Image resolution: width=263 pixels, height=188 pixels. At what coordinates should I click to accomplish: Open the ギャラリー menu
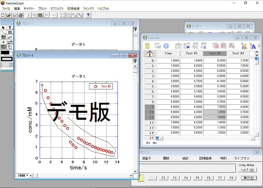tap(29, 8)
